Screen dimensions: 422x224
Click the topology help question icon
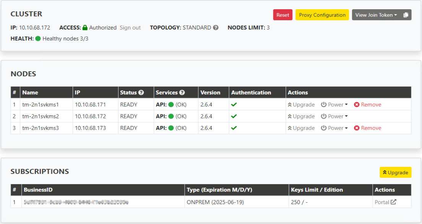click(216, 28)
